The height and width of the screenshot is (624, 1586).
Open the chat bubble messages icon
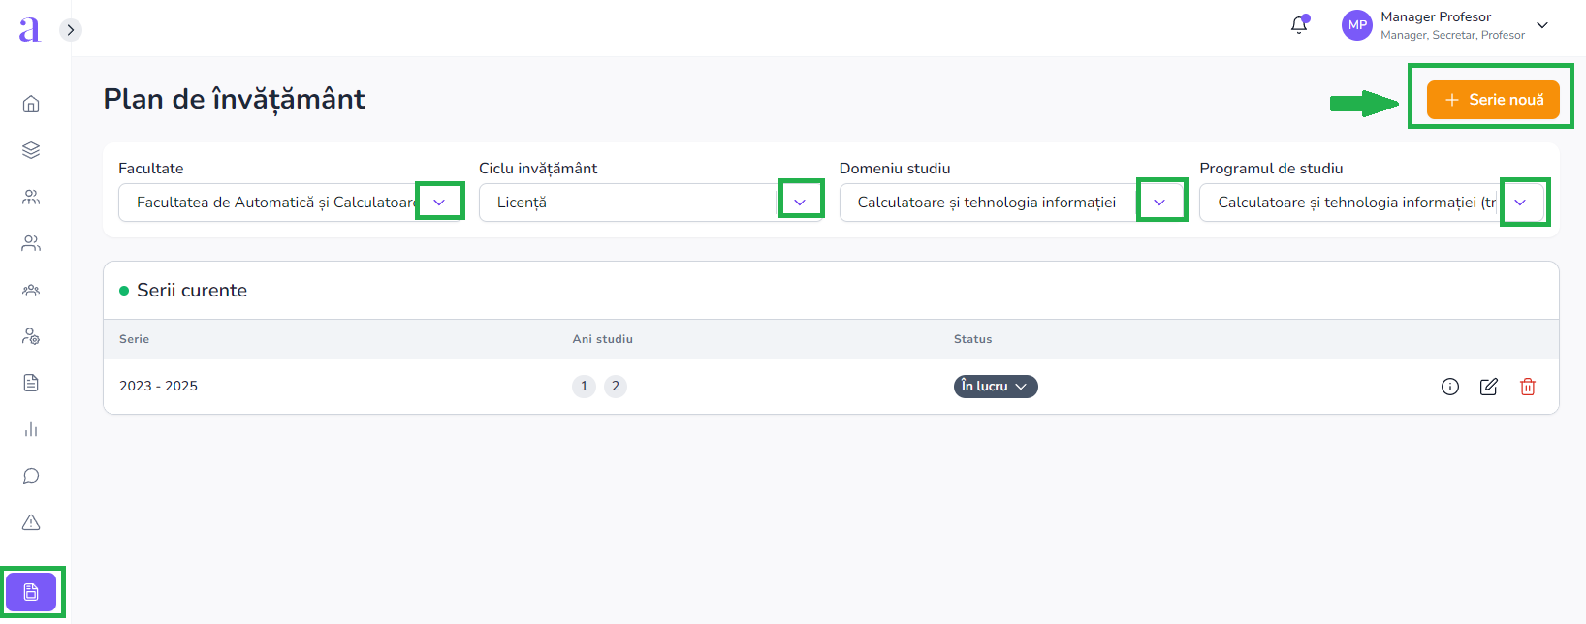pyautogui.click(x=31, y=476)
